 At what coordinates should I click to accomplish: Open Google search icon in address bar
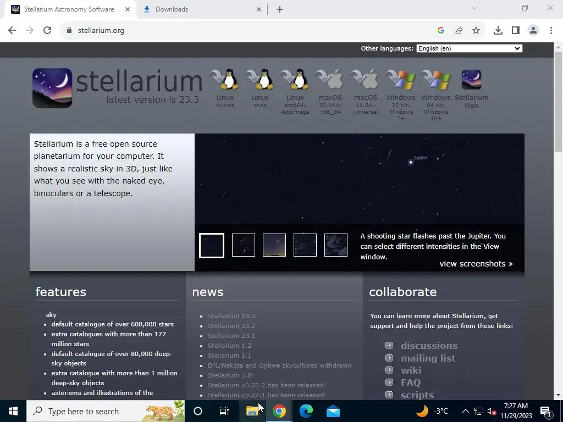(441, 31)
